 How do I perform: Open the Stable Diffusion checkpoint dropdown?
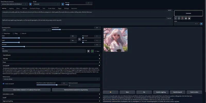(x=14, y=4)
